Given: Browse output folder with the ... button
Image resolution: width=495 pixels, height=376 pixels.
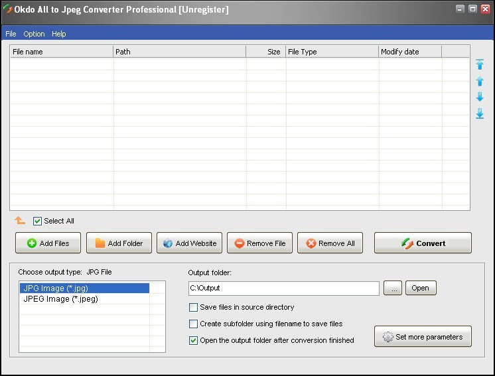Looking at the screenshot, I should [393, 288].
